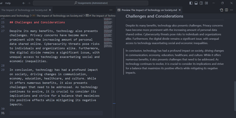
Task: Click the Show Source icon in preview
Action: pos(221,10)
